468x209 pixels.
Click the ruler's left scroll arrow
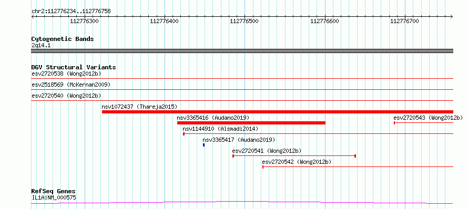pyautogui.click(x=33, y=16)
